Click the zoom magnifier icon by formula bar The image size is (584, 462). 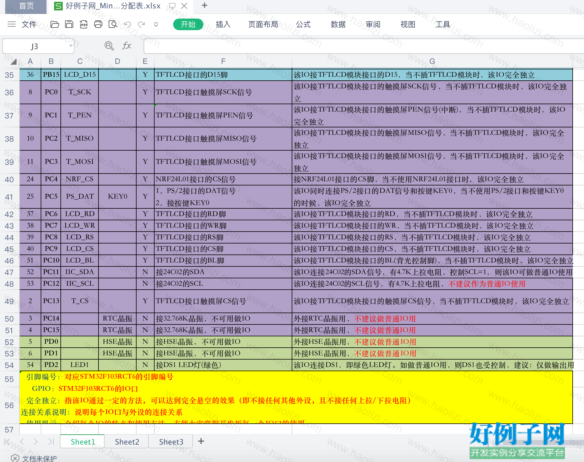tap(109, 46)
